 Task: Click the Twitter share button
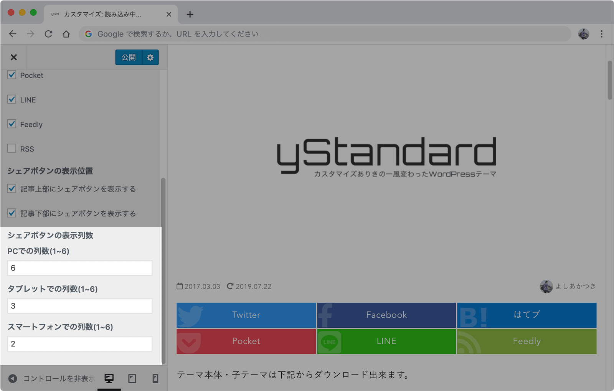click(246, 315)
